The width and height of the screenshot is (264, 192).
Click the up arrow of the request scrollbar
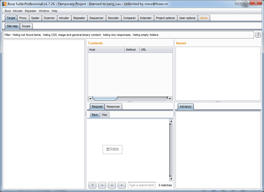tap(171, 121)
